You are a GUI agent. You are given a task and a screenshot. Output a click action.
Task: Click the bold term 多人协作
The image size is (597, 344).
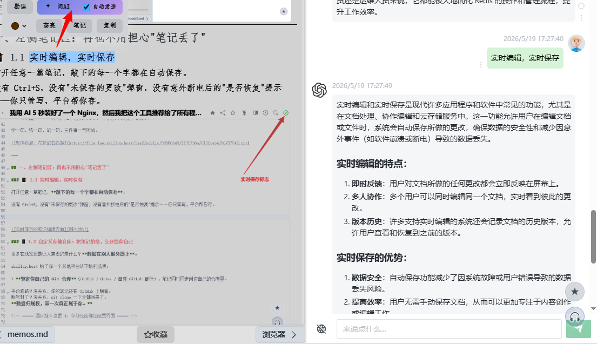(x=366, y=197)
